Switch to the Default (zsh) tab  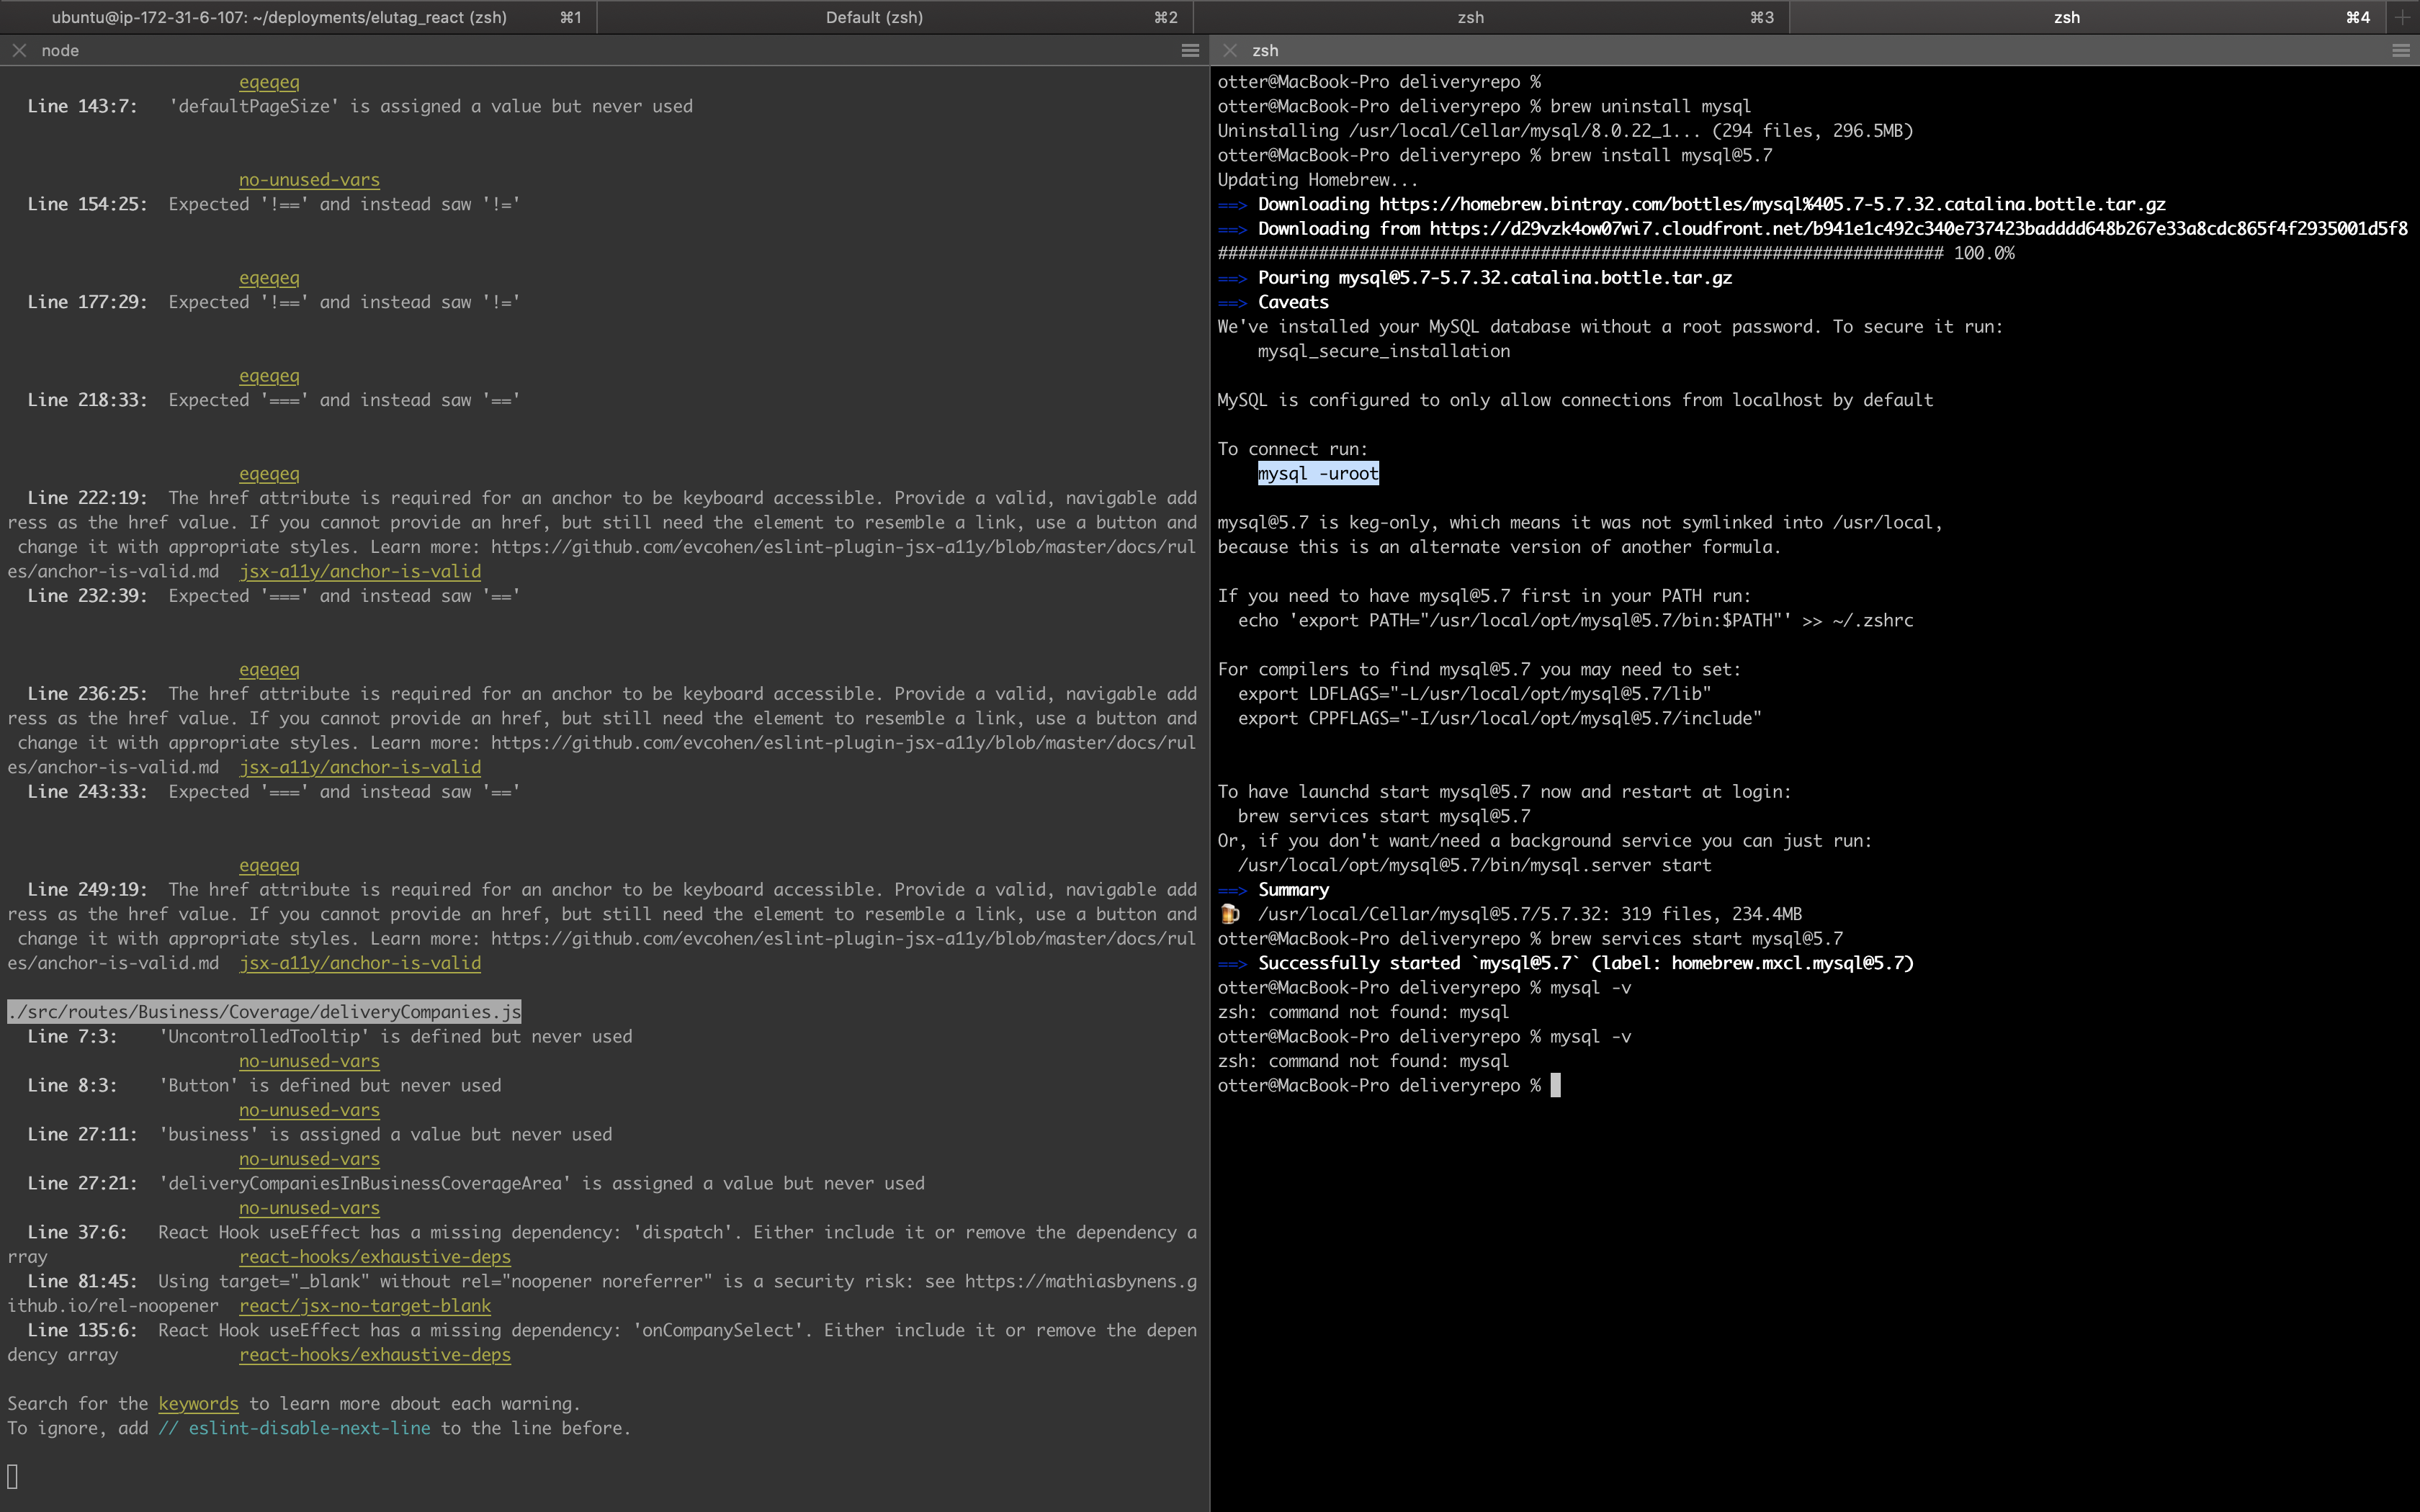[895, 17]
